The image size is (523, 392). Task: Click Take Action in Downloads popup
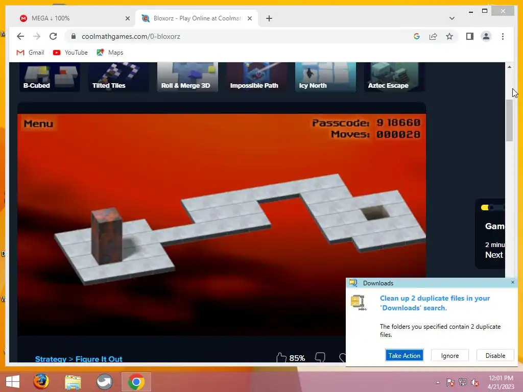click(405, 355)
